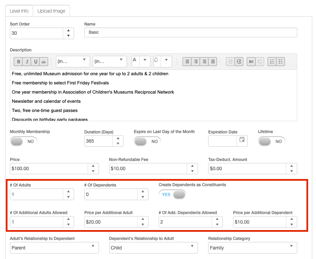Decrease the Non-Refundable Fee amount
Screen dimensions: 316x259
pyautogui.click(x=192, y=171)
